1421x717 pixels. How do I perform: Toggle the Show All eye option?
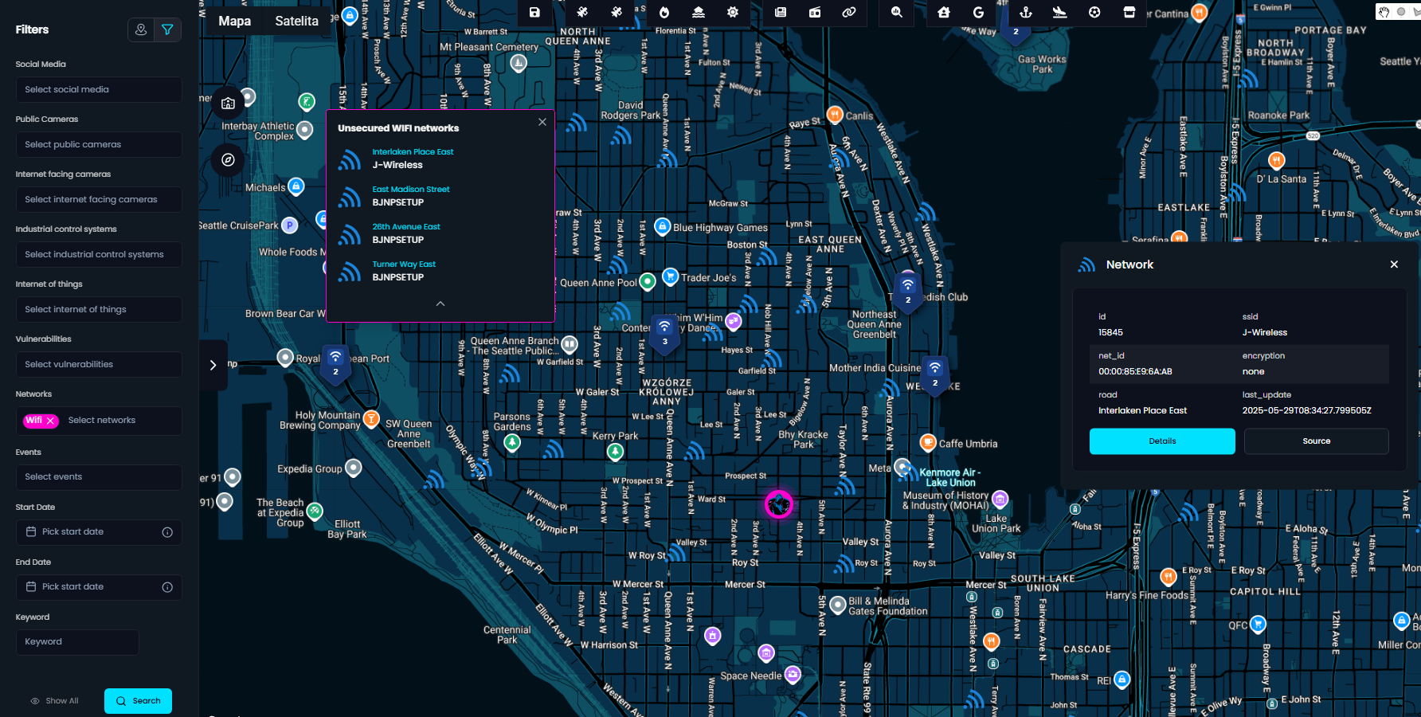coord(54,701)
